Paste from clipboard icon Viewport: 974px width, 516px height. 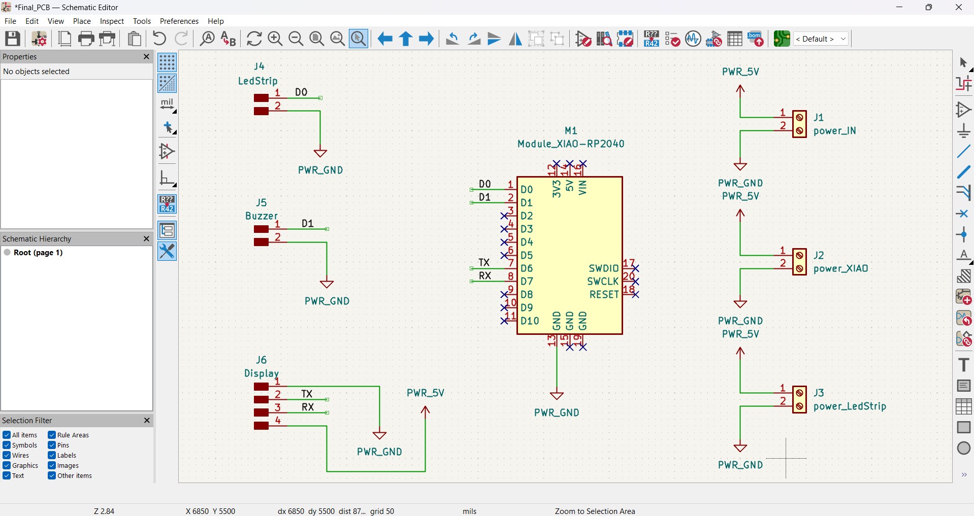[135, 39]
